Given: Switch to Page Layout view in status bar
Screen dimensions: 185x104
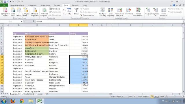Looking at the screenshot, I should 155,97.
